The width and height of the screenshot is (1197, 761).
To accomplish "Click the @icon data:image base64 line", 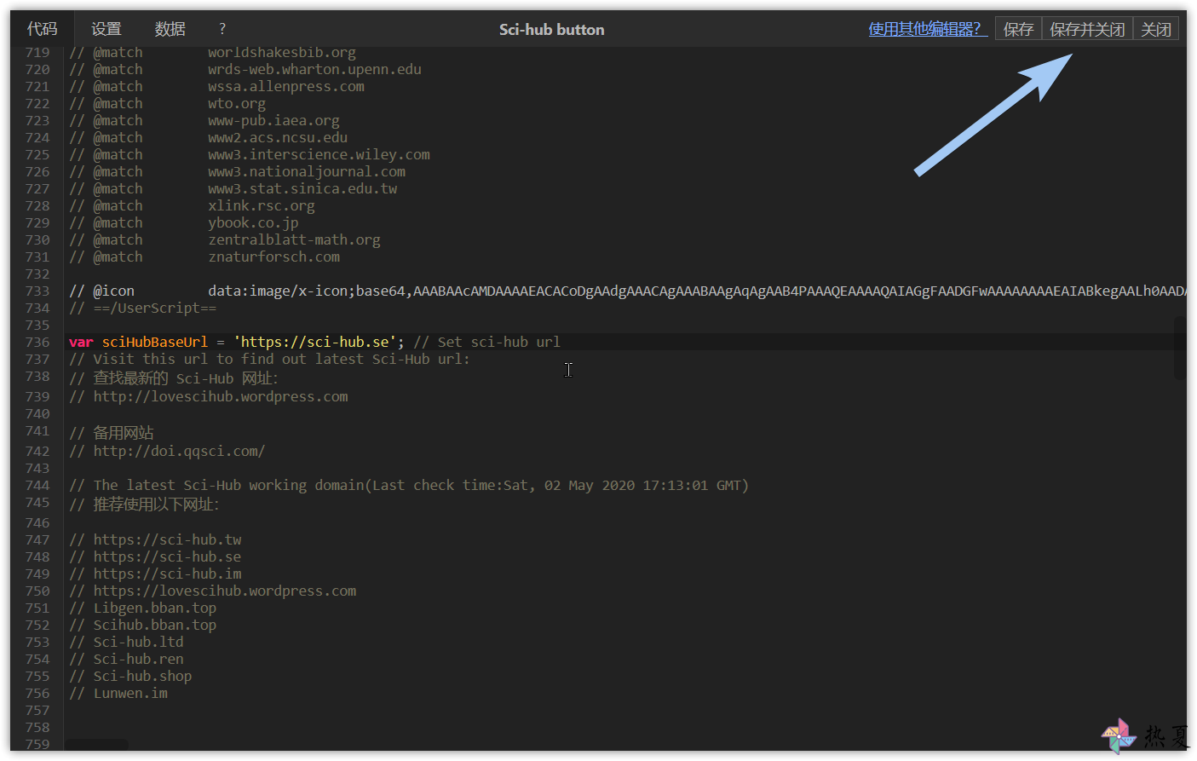I will coord(627,291).
